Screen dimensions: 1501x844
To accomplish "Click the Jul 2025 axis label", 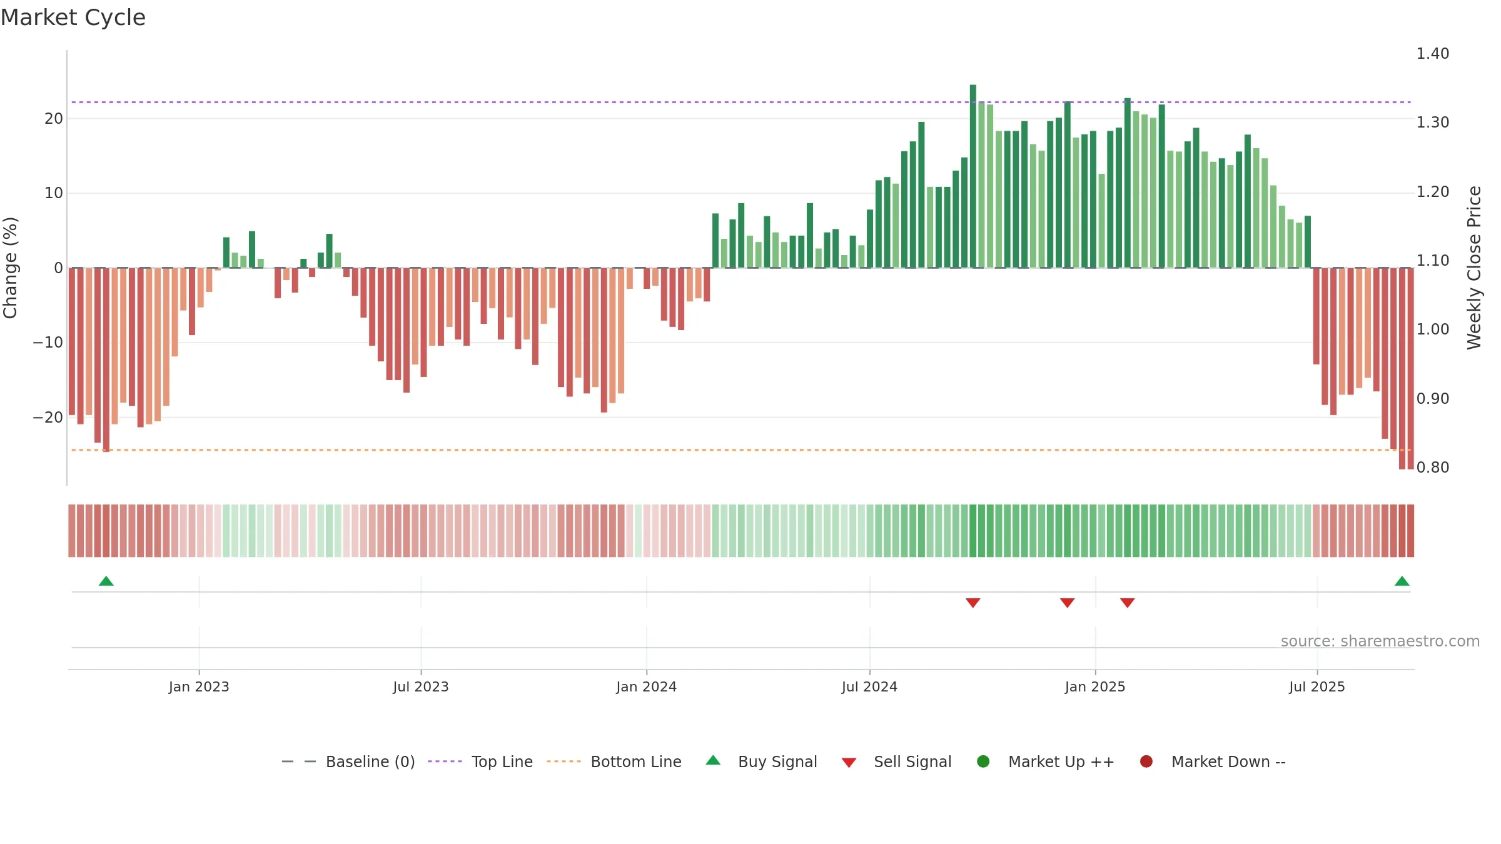I will pyautogui.click(x=1317, y=687).
